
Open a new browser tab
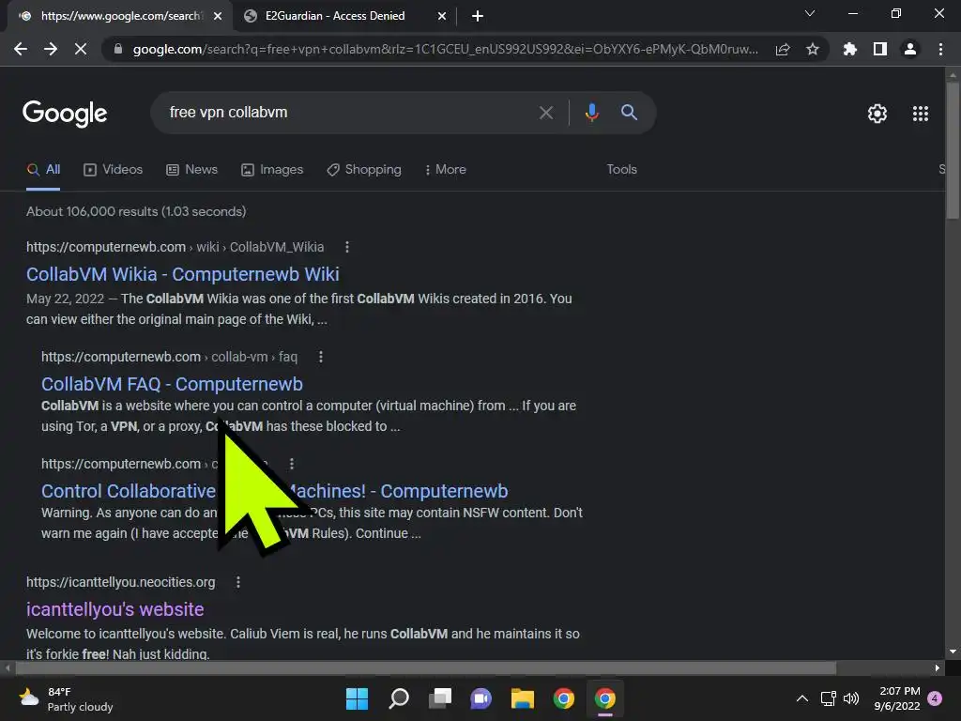(478, 16)
